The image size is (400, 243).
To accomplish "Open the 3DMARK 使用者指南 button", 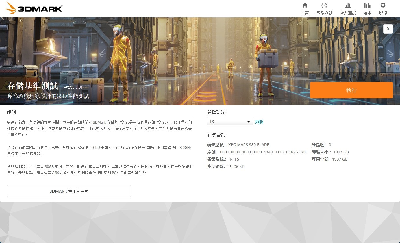I will pos(69,191).
